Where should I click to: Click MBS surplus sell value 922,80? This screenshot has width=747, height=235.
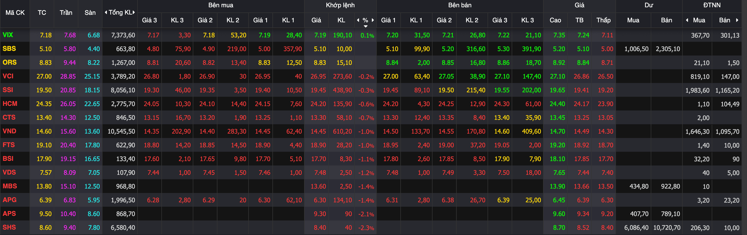pos(670,186)
